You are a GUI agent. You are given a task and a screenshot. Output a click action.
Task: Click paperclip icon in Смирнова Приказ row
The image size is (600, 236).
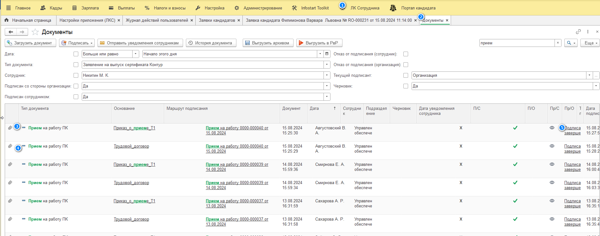pyautogui.click(x=10, y=164)
